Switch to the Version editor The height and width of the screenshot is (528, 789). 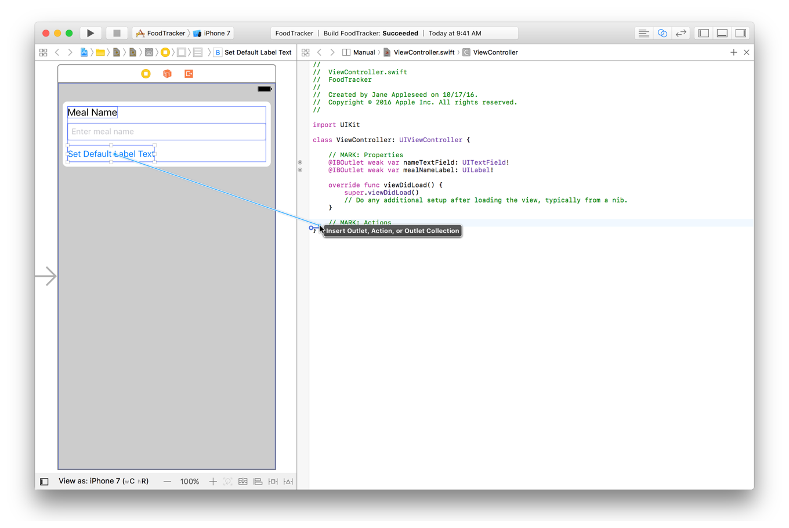681,33
